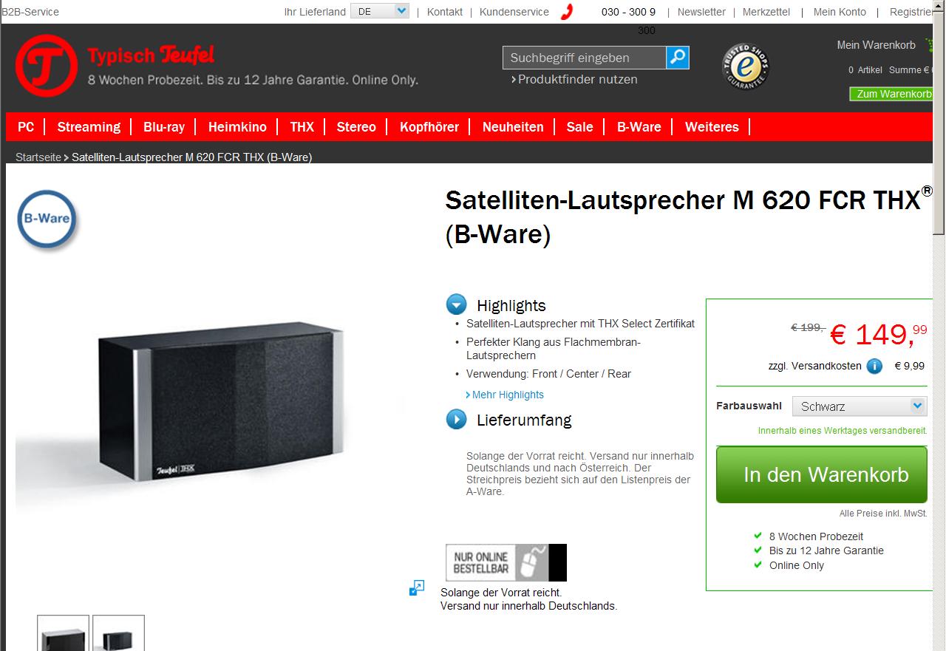The width and height of the screenshot is (946, 651).
Task: Click the B-Ware round badge
Action: coord(47,219)
